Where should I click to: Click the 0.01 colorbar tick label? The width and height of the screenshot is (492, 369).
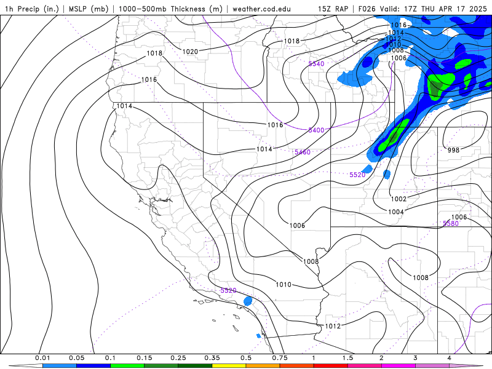click(x=42, y=358)
